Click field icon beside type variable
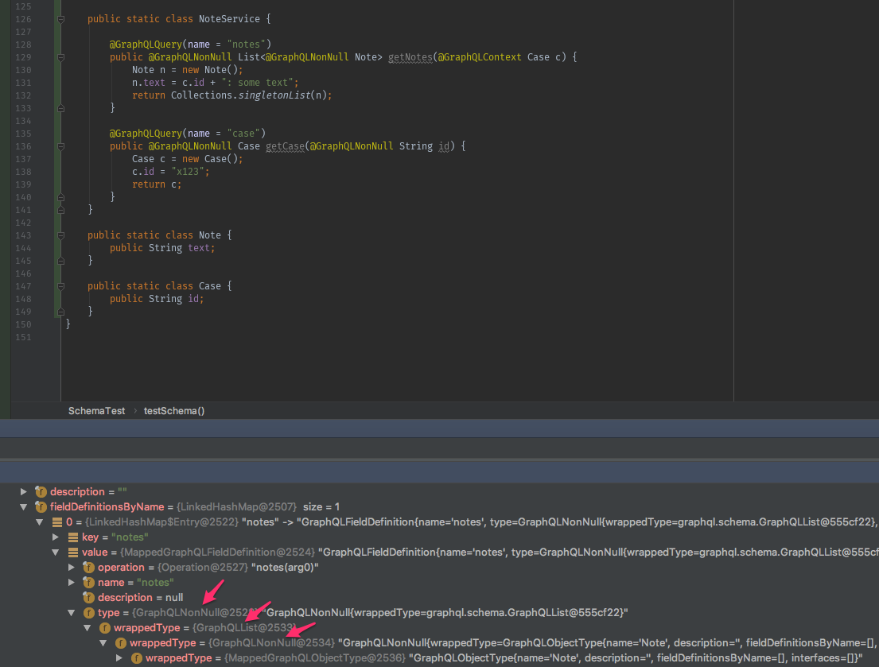 pyautogui.click(x=88, y=613)
